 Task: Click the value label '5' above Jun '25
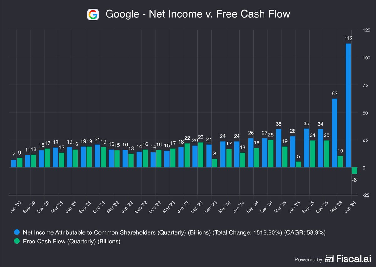(x=299, y=157)
